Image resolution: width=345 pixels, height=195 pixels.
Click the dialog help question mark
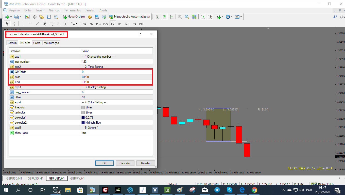[140, 34]
